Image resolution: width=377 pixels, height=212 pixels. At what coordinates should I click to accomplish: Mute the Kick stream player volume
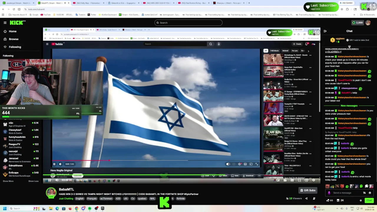tap(57, 180)
